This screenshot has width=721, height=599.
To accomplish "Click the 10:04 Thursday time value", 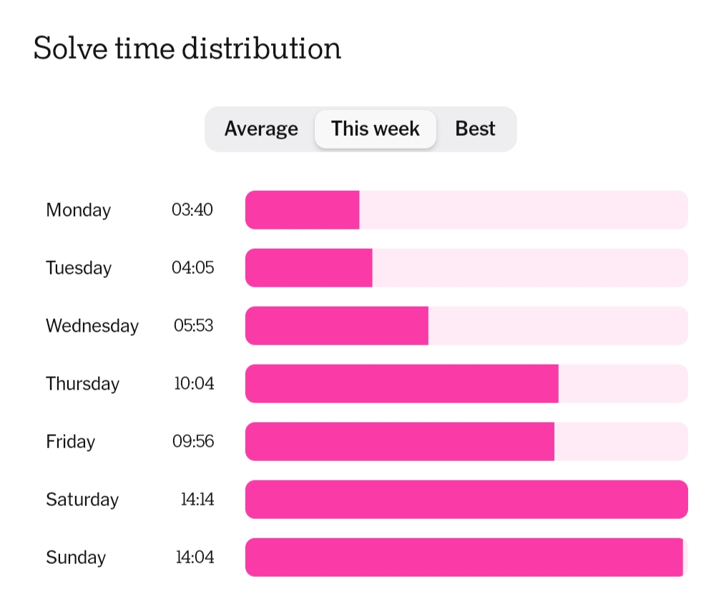I will coord(194,384).
